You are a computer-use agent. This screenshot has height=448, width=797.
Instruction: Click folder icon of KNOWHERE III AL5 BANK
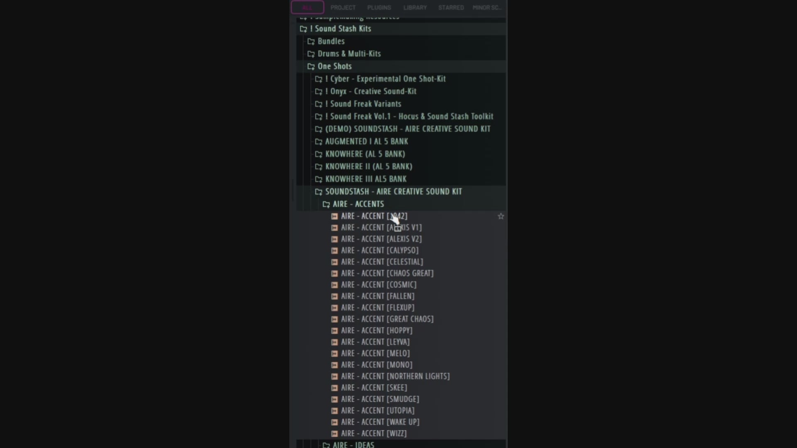coord(318,179)
